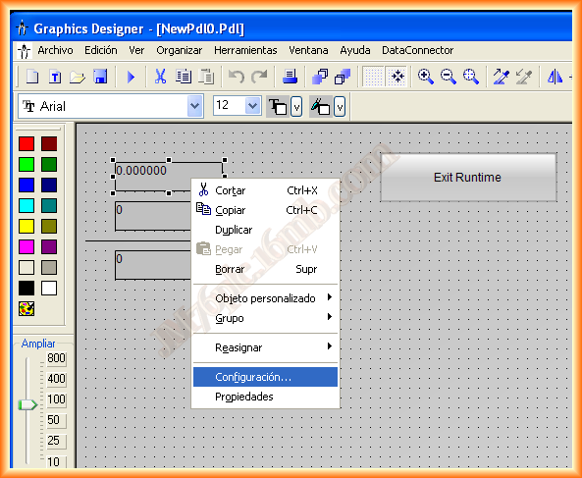Choose Propiedades in the context menu
Screen dimensions: 582x478
(265, 397)
